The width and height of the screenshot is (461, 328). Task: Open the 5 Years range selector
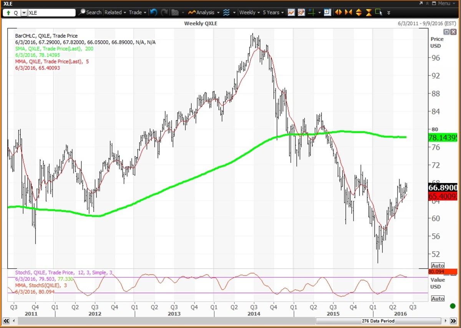pyautogui.click(x=273, y=12)
